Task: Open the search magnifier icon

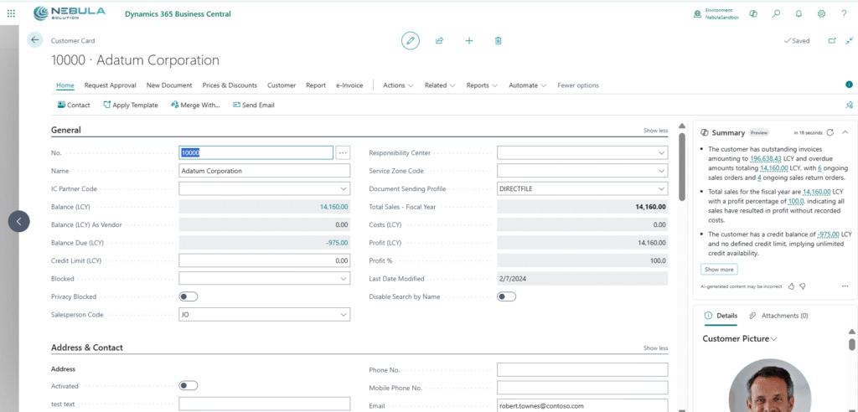Action: click(777, 14)
